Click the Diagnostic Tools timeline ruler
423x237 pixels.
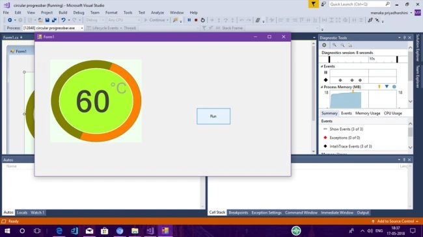[x=363, y=59]
